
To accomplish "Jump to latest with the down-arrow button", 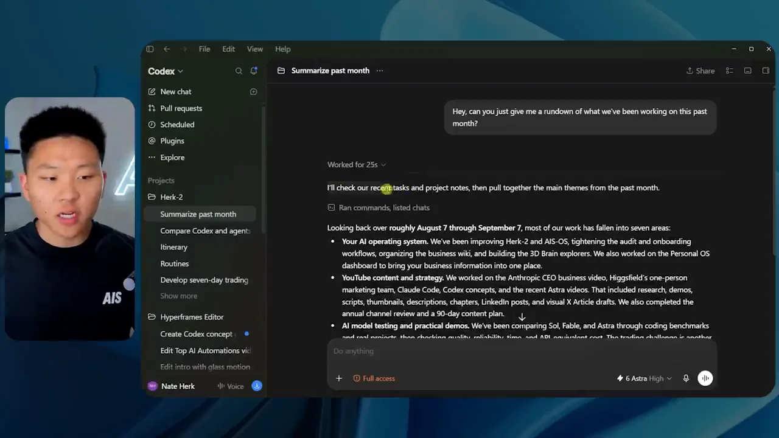I will (x=522, y=318).
